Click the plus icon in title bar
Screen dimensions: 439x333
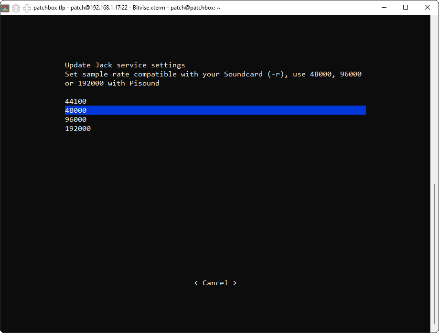(27, 8)
